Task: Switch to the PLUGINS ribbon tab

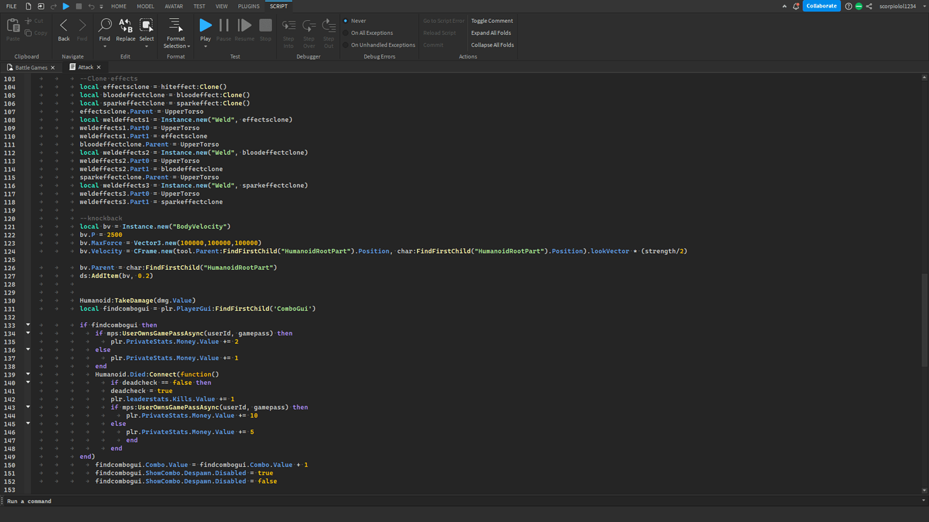Action: [248, 6]
